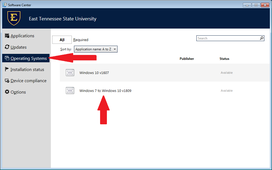Click the magnifying glass search icon
Screen dimensions: 272x170
(261, 38)
